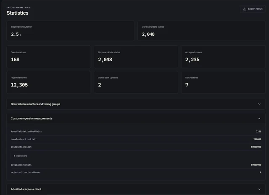
Task: Click the Accepted moves 2,235 card
Action: point(223,57)
